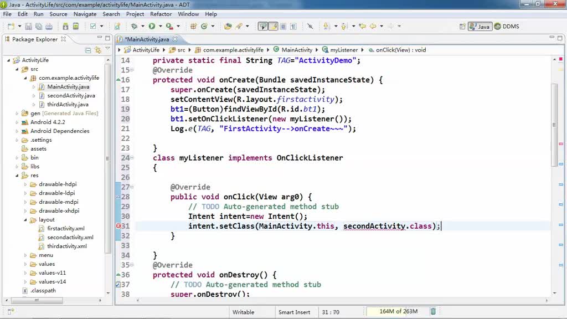Click the Search flashlight toolbar icon
This screenshot has width=567, height=319.
click(x=239, y=27)
